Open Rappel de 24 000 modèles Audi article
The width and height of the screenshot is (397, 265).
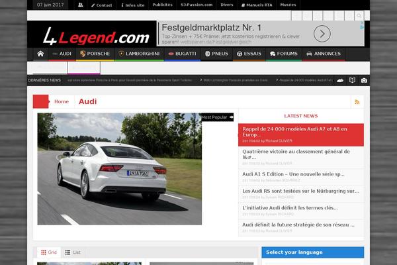click(301, 134)
